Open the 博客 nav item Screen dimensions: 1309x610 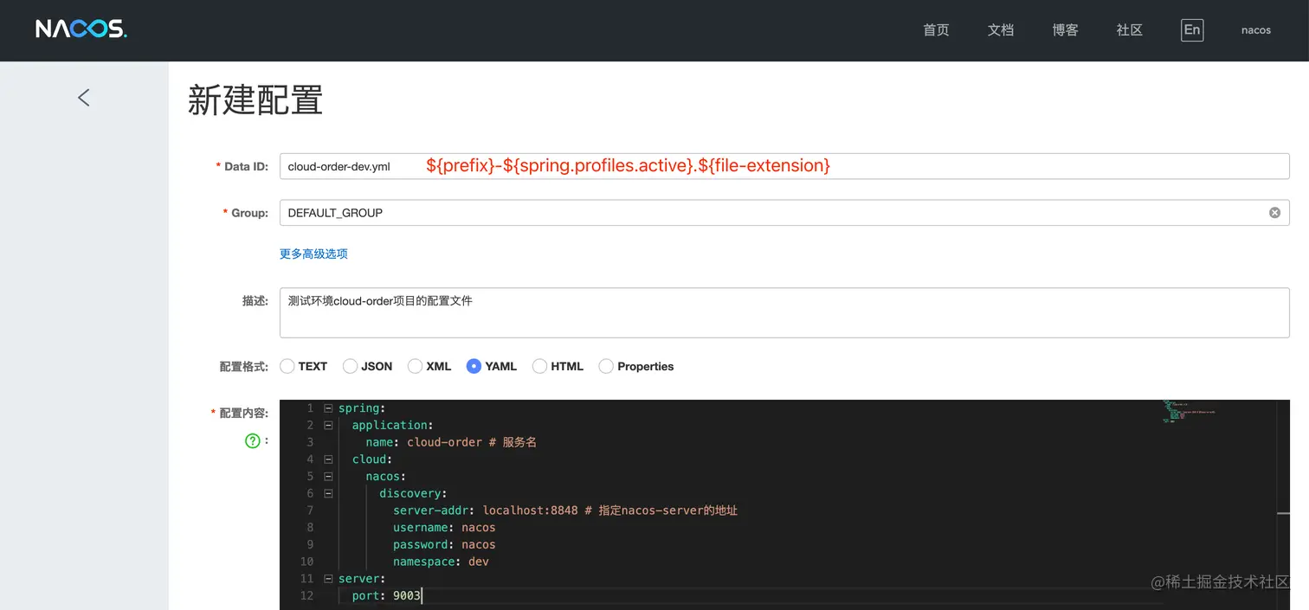pos(1065,30)
